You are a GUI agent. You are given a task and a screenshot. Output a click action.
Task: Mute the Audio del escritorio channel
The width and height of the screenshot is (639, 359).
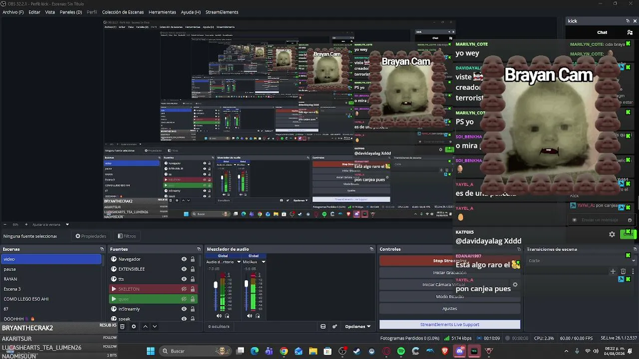point(219,316)
